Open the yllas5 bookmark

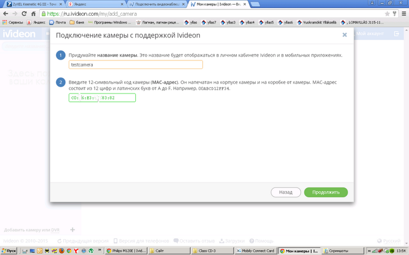pos(266,22)
